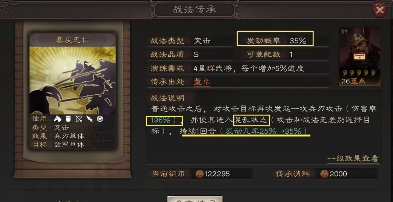The width and height of the screenshot is (393, 202).
Task: Click the shield infantry icon
Action: click(x=68, y=119)
